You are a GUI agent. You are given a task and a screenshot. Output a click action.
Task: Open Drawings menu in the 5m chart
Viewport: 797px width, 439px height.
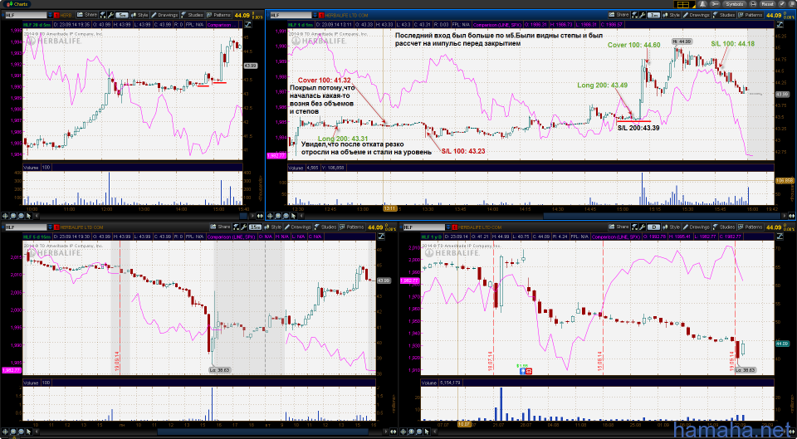click(164, 15)
